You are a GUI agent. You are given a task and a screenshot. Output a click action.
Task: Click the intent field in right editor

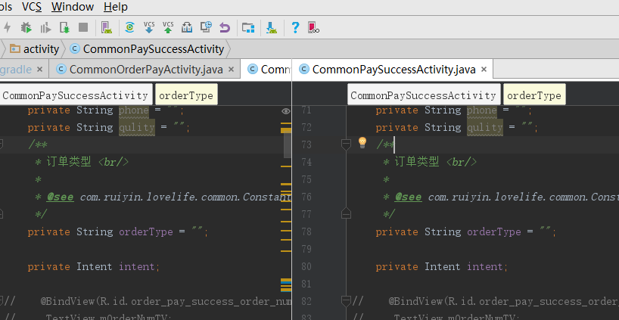[x=485, y=266]
